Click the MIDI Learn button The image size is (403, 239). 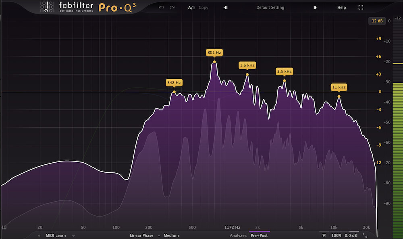[x=56, y=236]
